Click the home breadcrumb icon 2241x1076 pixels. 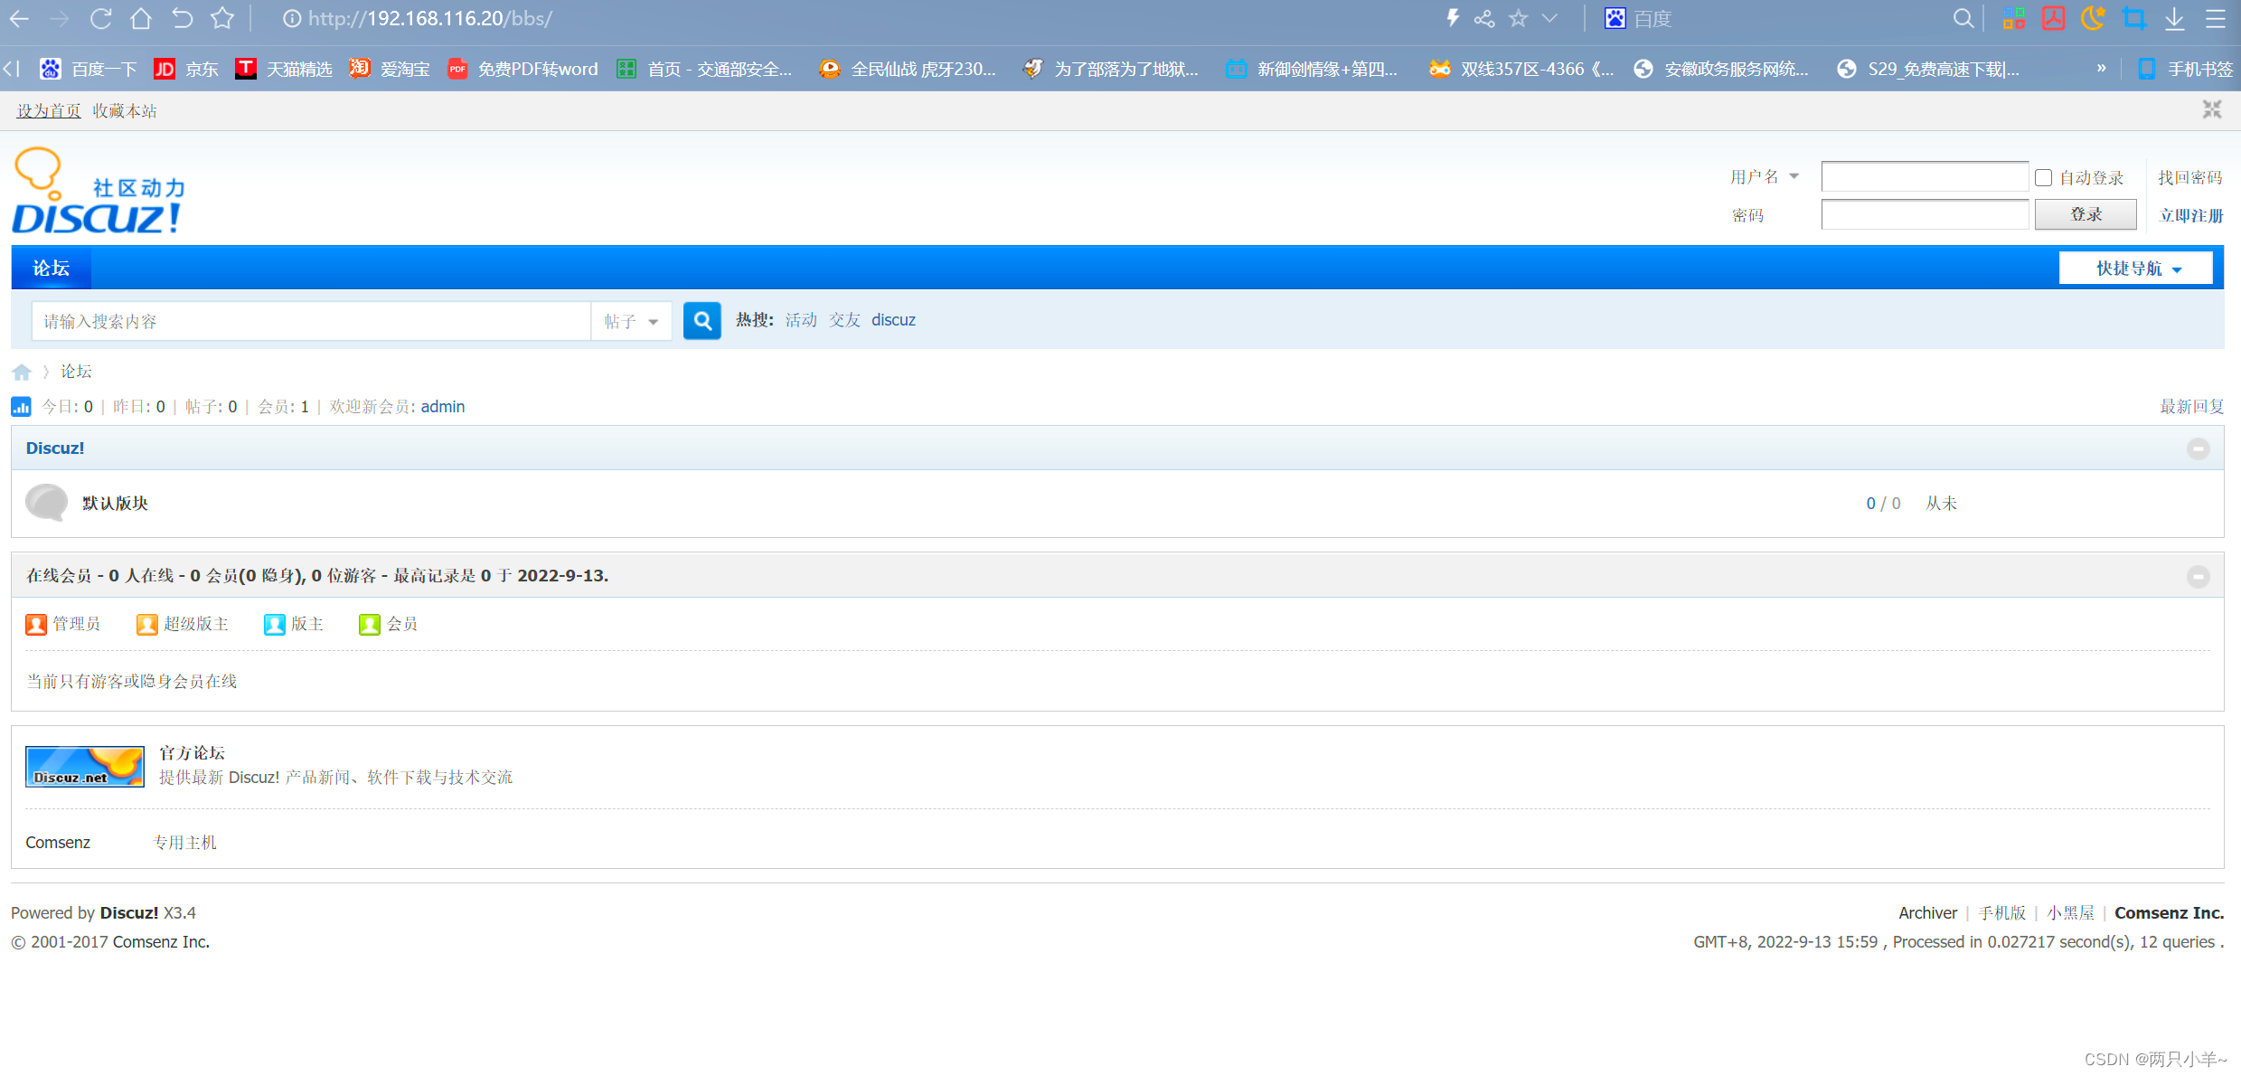pyautogui.click(x=22, y=372)
